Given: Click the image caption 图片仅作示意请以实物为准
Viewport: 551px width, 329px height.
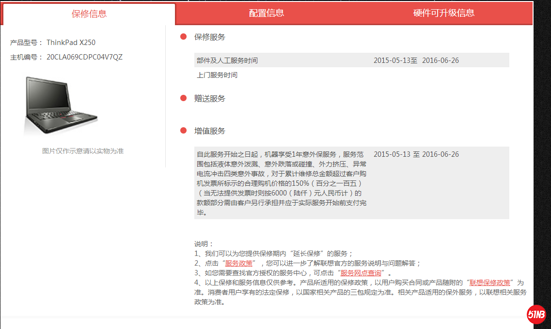Looking at the screenshot, I should 83,151.
